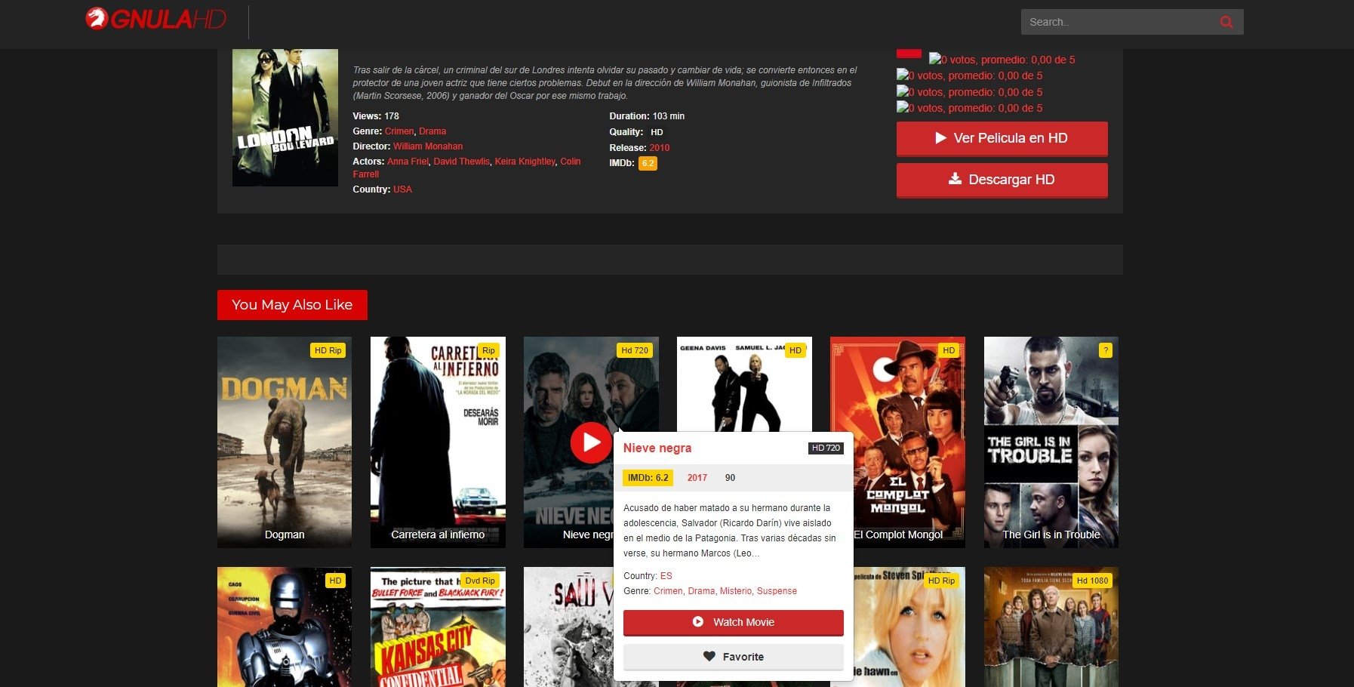Click the play button on Nieve negra poster

(x=591, y=442)
